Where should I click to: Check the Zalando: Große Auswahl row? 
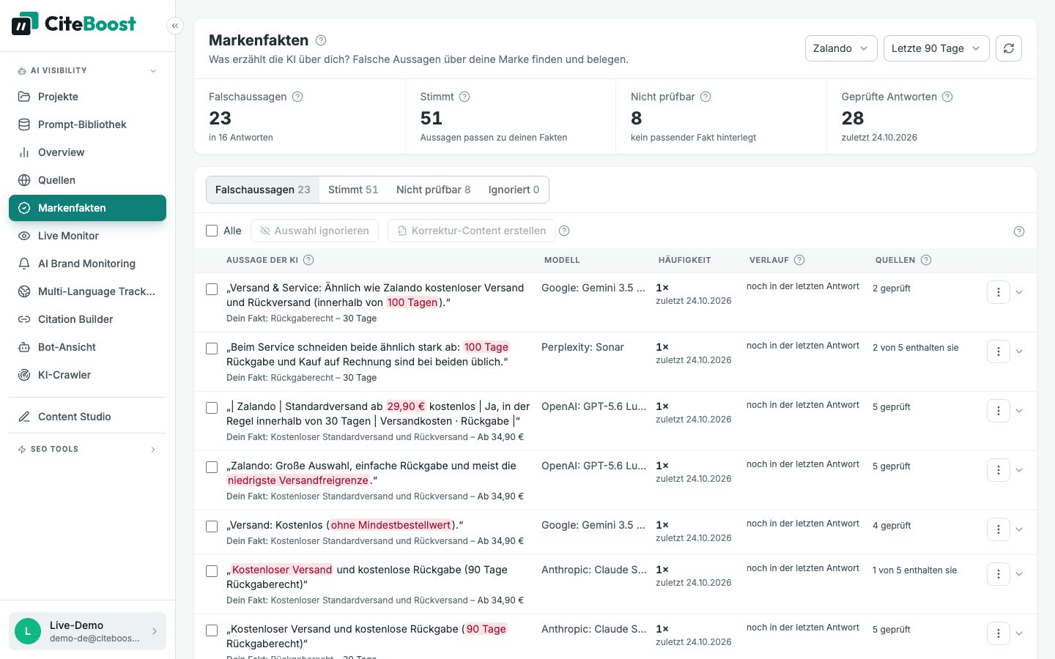pyautogui.click(x=212, y=467)
